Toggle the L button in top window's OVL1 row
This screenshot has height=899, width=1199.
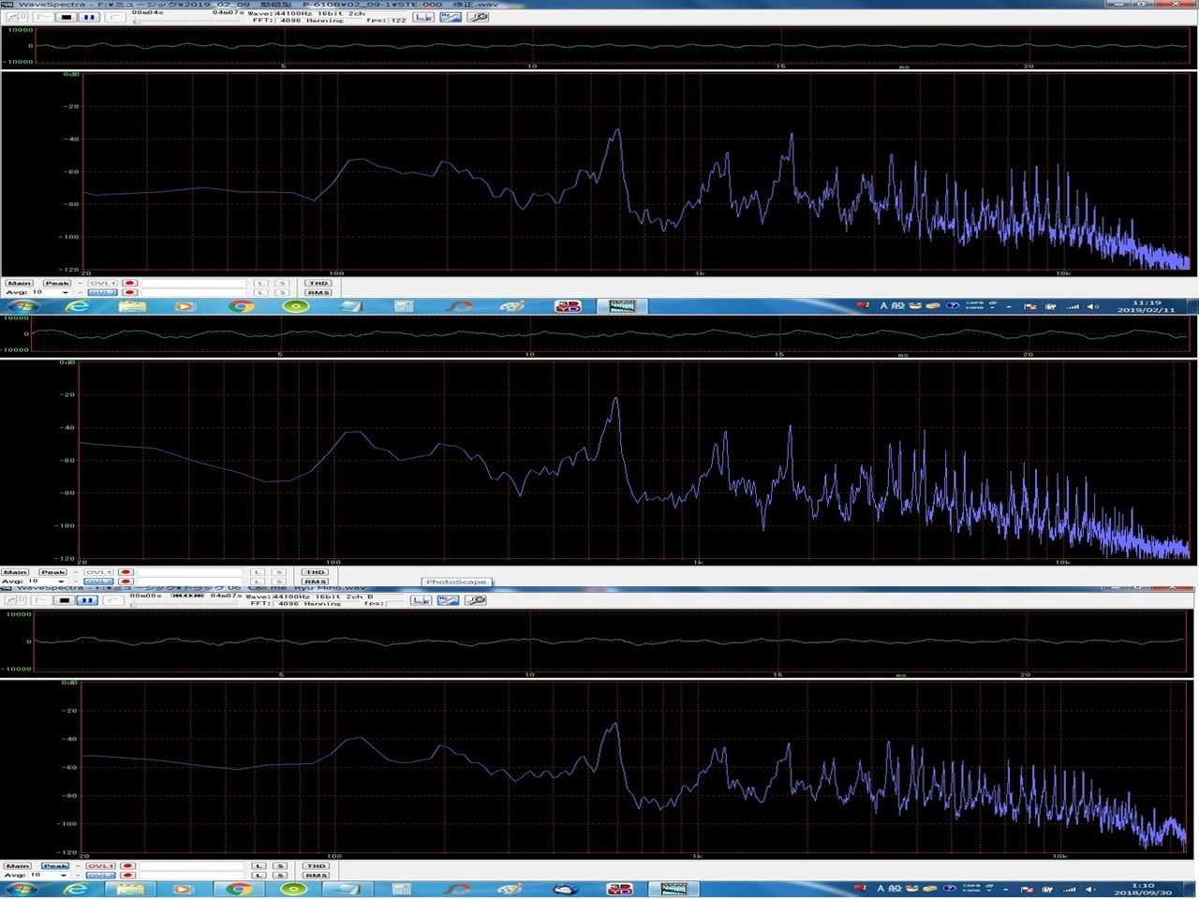pos(260,283)
